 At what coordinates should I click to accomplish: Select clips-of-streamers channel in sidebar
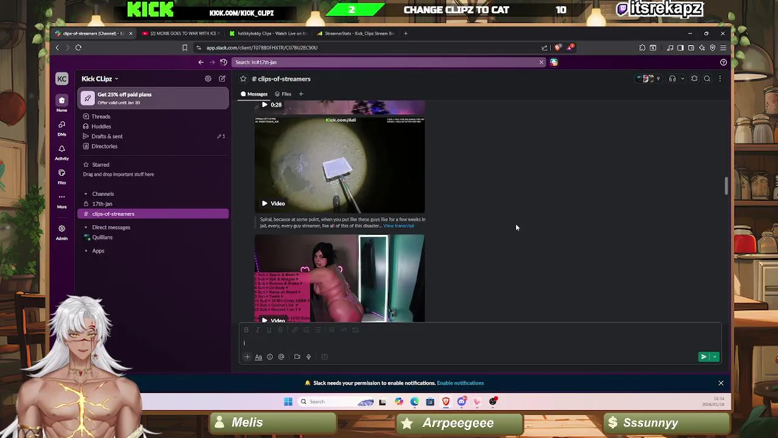coord(153,214)
